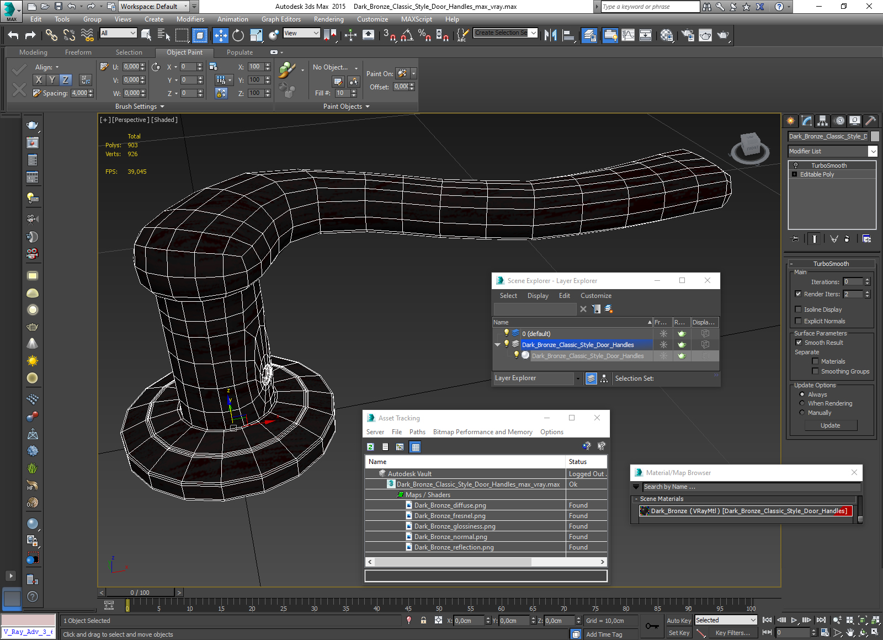This screenshot has width=883, height=640.
Task: Select the When Rendering radio option
Action: pos(802,403)
